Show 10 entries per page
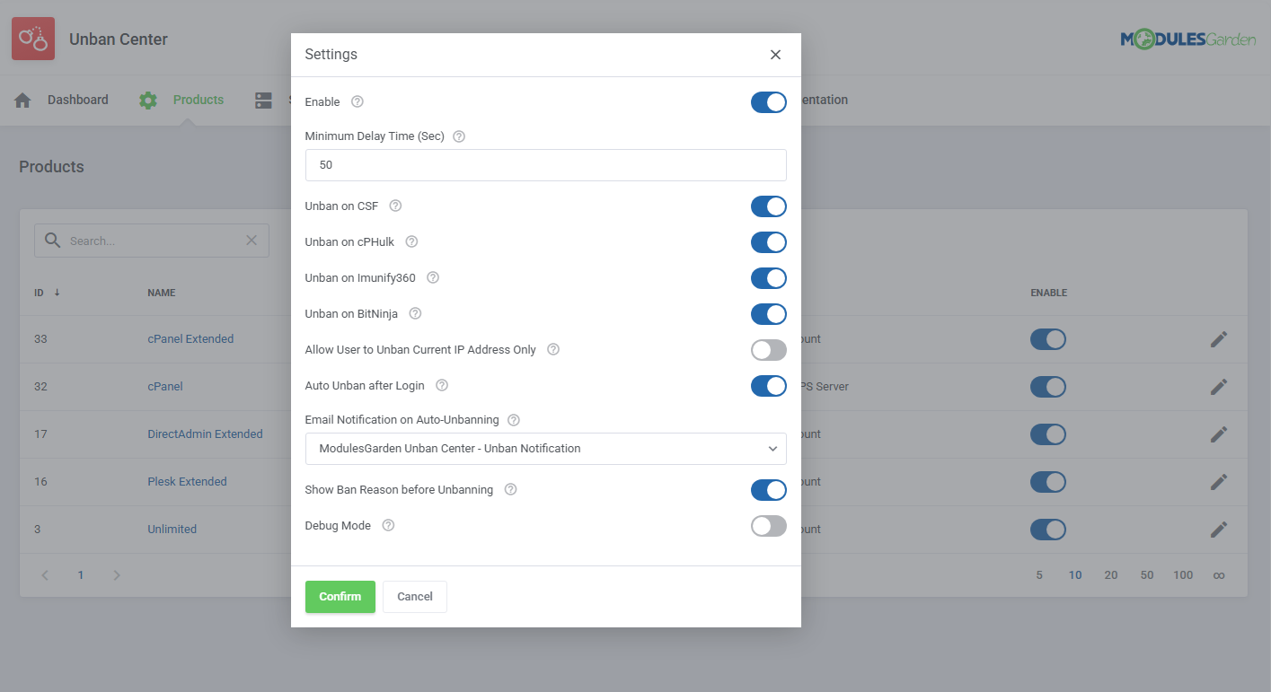The height and width of the screenshot is (692, 1271). tap(1075, 575)
